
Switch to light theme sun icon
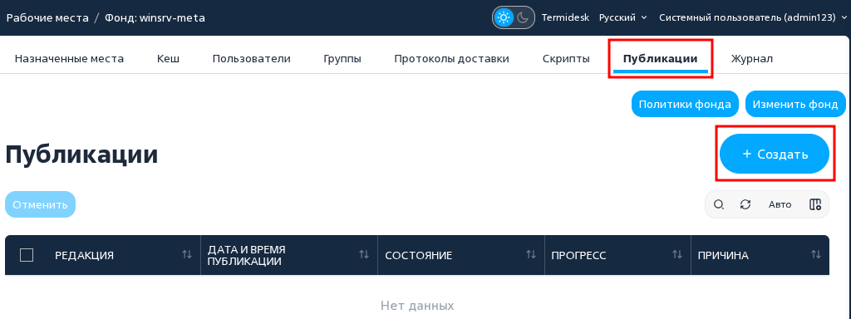click(504, 18)
